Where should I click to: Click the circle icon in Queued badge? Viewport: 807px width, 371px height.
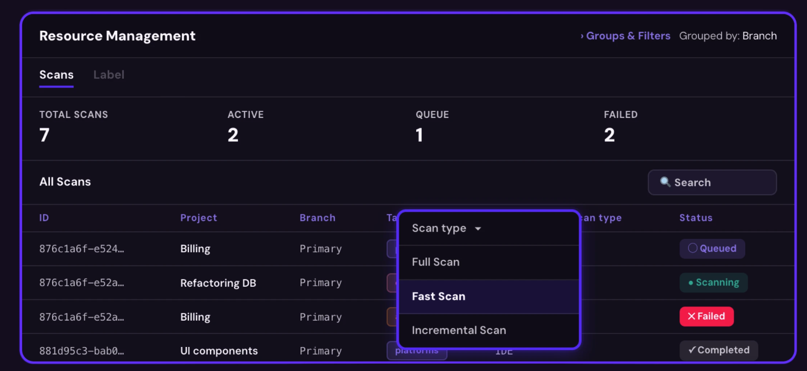click(x=693, y=248)
